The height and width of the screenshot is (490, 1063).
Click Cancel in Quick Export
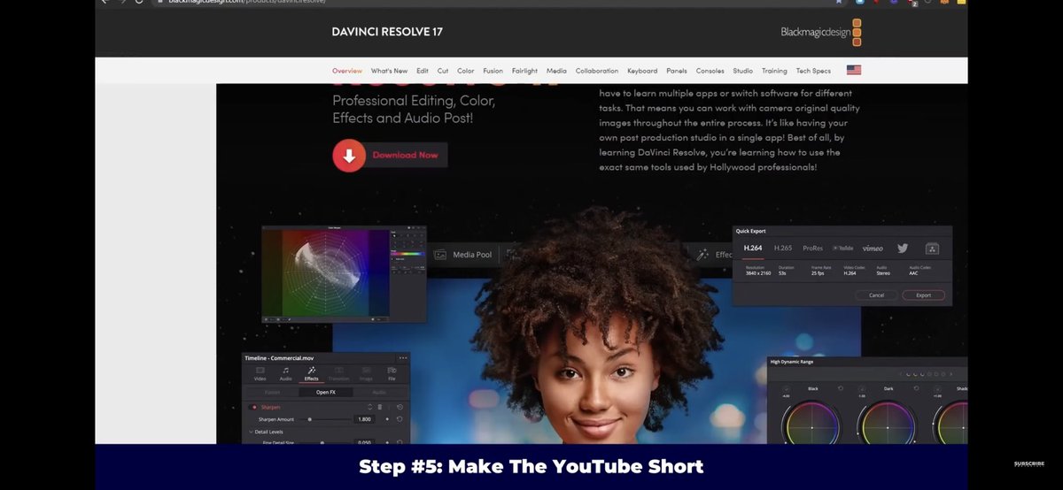click(876, 295)
